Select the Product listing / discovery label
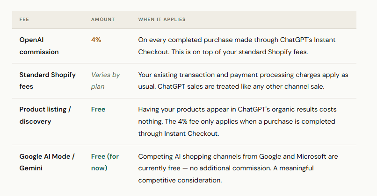This screenshot has height=196, width=377. pos(45,115)
